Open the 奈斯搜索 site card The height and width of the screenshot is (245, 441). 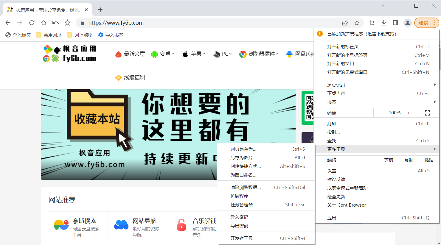tap(78, 228)
